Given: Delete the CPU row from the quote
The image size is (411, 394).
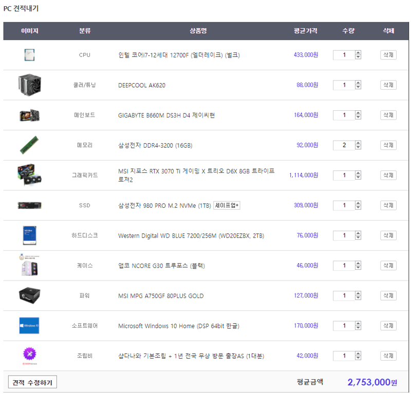Looking at the screenshot, I should (x=388, y=55).
